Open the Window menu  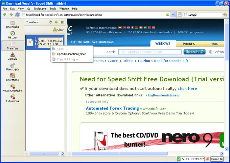[64, 9]
